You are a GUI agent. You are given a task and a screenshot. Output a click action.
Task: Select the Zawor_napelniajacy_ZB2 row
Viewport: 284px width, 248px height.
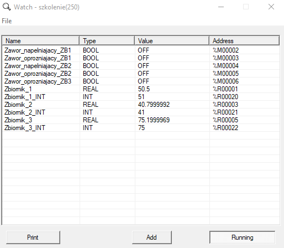tap(141, 66)
